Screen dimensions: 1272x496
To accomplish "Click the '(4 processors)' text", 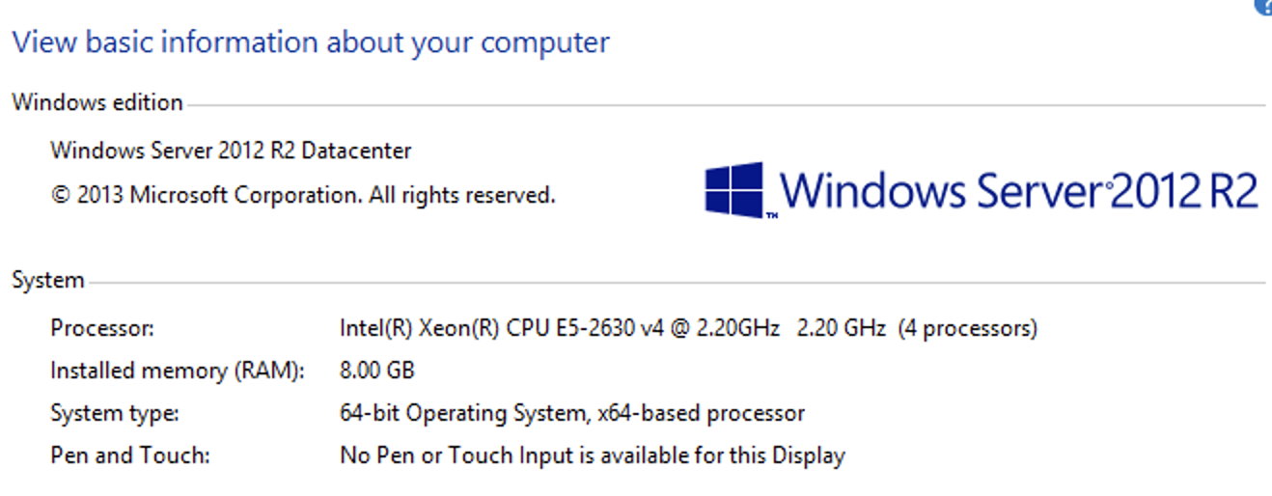I will pos(967,328).
